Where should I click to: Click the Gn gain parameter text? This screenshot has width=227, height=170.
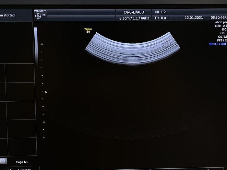click(222, 33)
